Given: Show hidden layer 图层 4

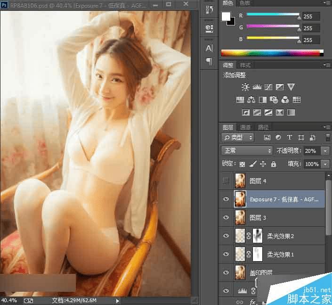Looking at the screenshot, I should click(226, 181).
